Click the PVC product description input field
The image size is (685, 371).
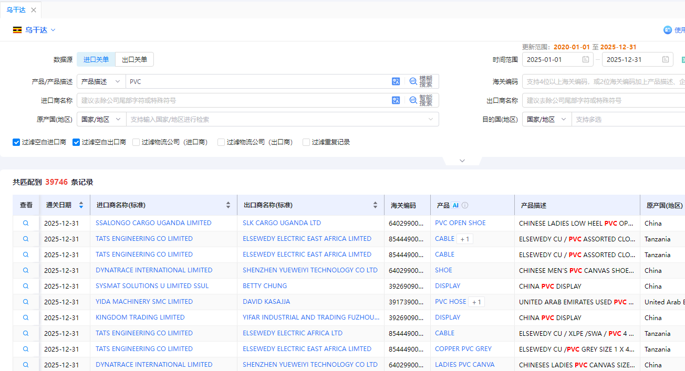coord(236,81)
